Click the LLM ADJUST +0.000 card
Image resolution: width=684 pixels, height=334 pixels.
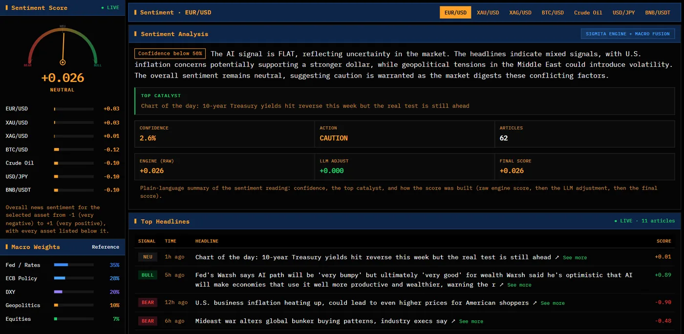tap(405, 166)
